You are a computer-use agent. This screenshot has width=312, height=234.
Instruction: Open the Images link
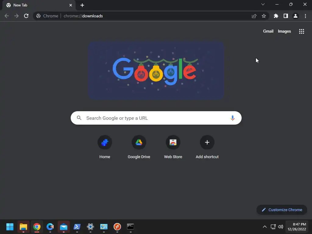(284, 31)
